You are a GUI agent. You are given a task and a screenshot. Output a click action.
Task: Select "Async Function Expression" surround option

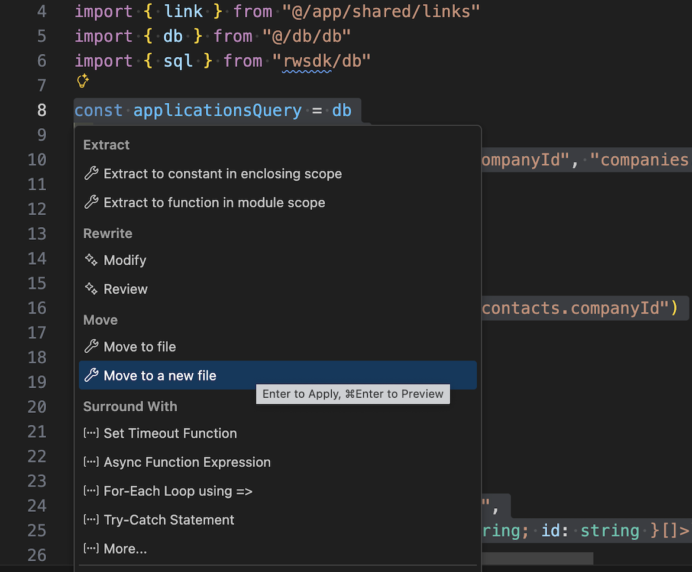point(187,461)
